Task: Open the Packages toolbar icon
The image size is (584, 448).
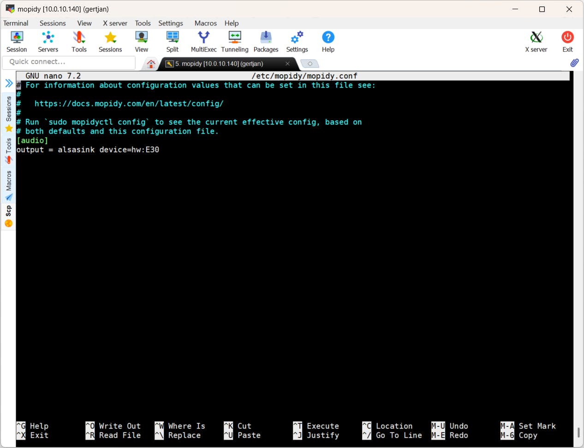Action: (266, 41)
